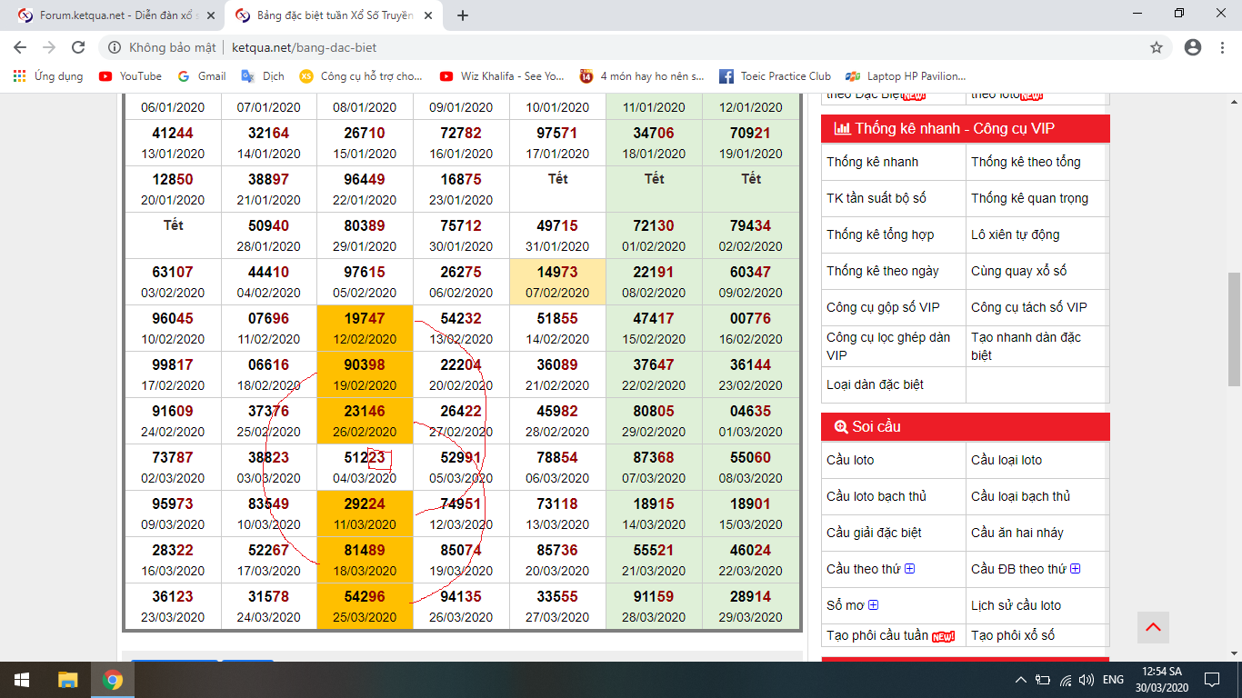
Task: Open the Cầu loto bạch thủ link
Action: tap(876, 496)
